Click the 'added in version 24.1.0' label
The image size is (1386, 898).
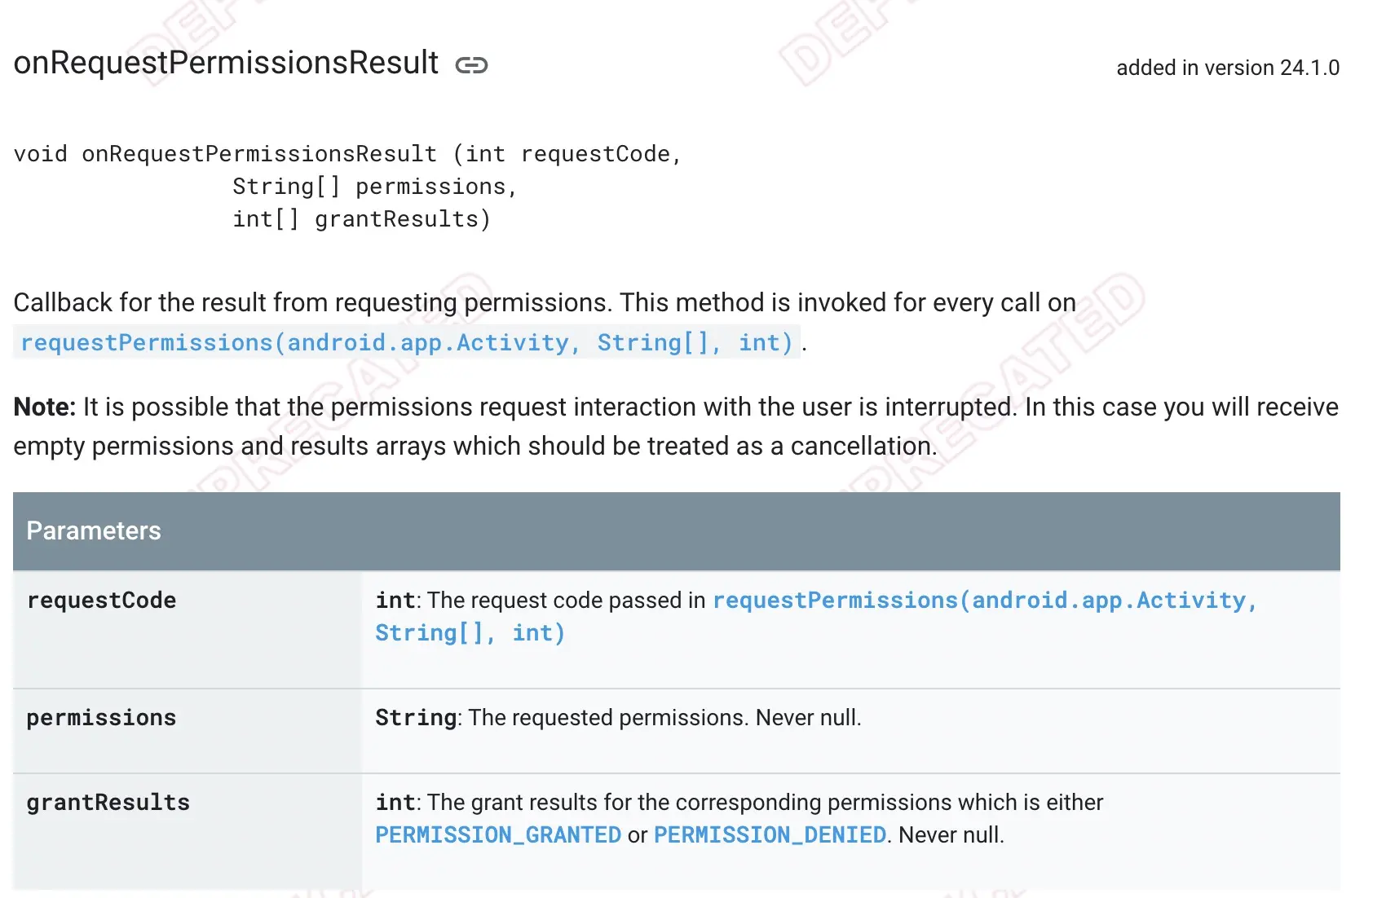coord(1227,68)
